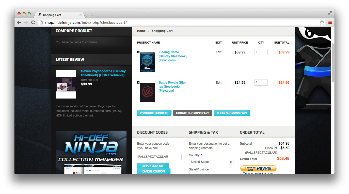The image size is (349, 194).
Task: Bookmark this page with the star icon
Action: pyautogui.click(x=322, y=23)
